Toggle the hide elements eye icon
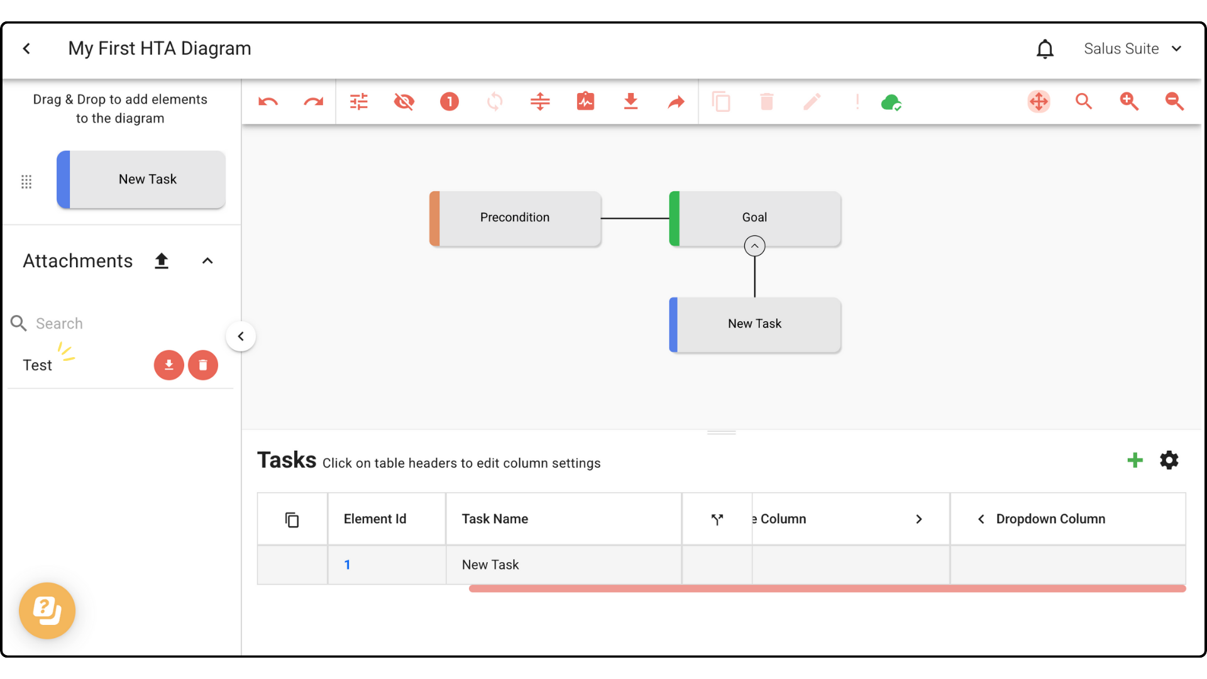Viewport: 1207px width, 679px height. tap(404, 102)
